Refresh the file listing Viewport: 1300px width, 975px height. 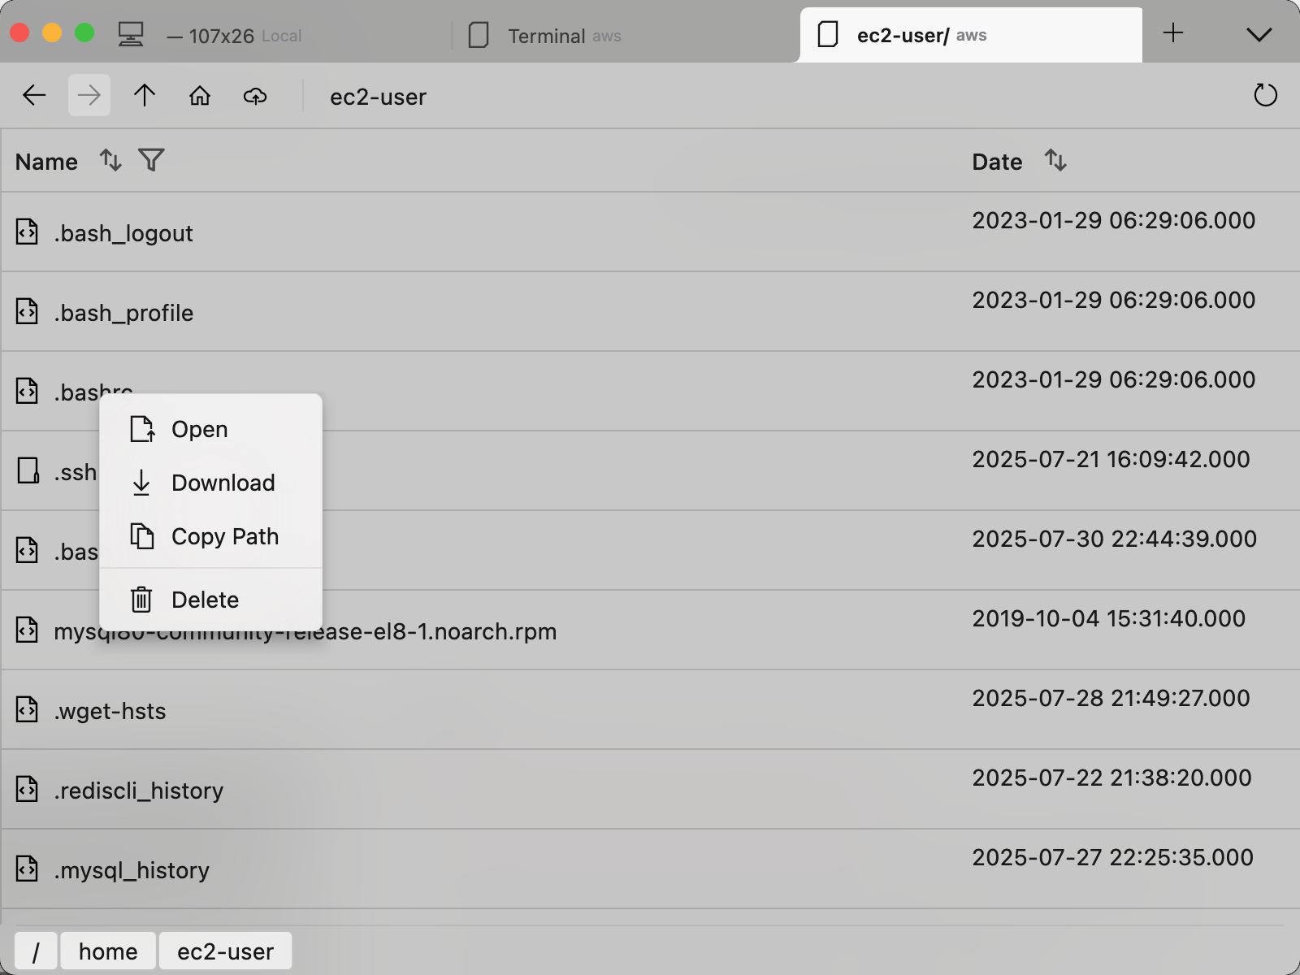click(1265, 95)
